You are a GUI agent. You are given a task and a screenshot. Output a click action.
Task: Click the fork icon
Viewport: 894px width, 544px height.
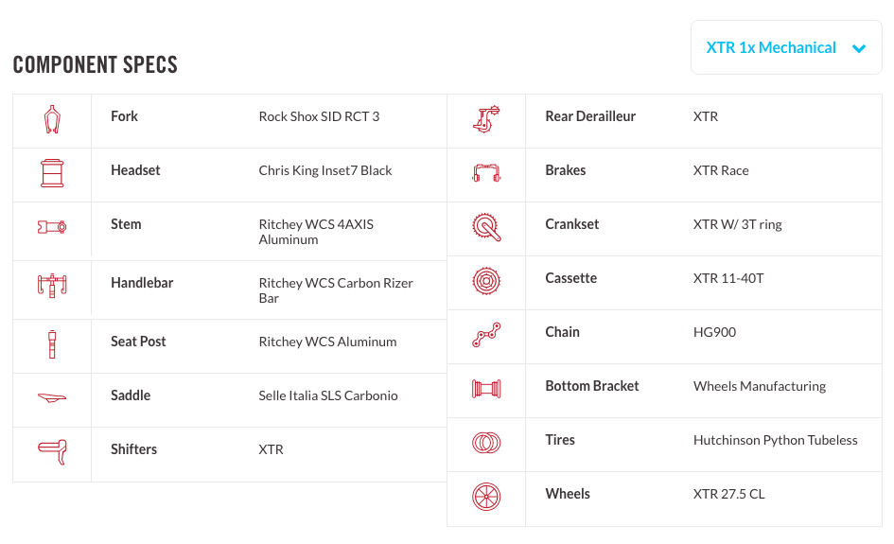pos(52,119)
